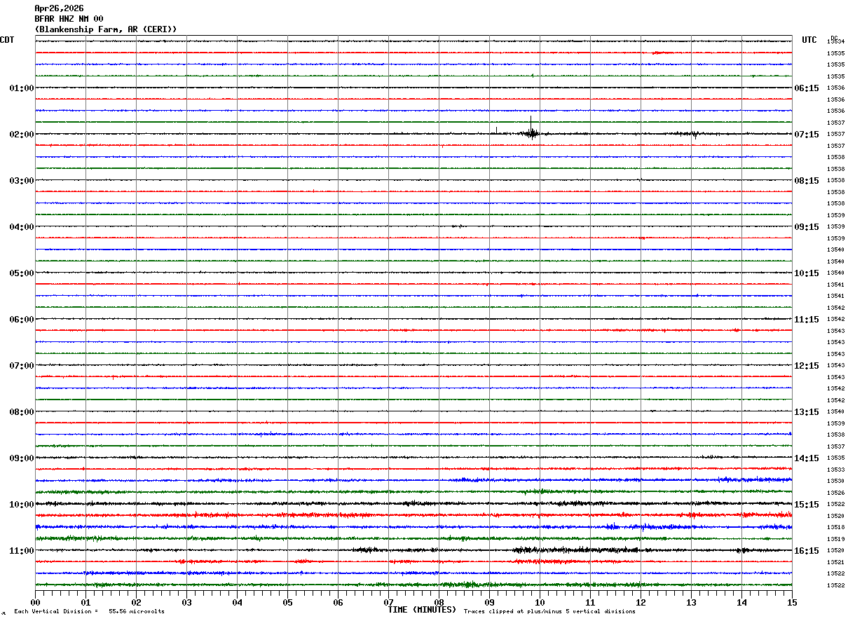Click the 12:15 UTC row label
The height and width of the screenshot is (621, 848).
[807, 366]
